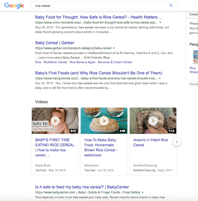The width and height of the screenshot is (198, 201).
Task: Click the 4:09 duration badge on second video
Action: pos(122,131)
